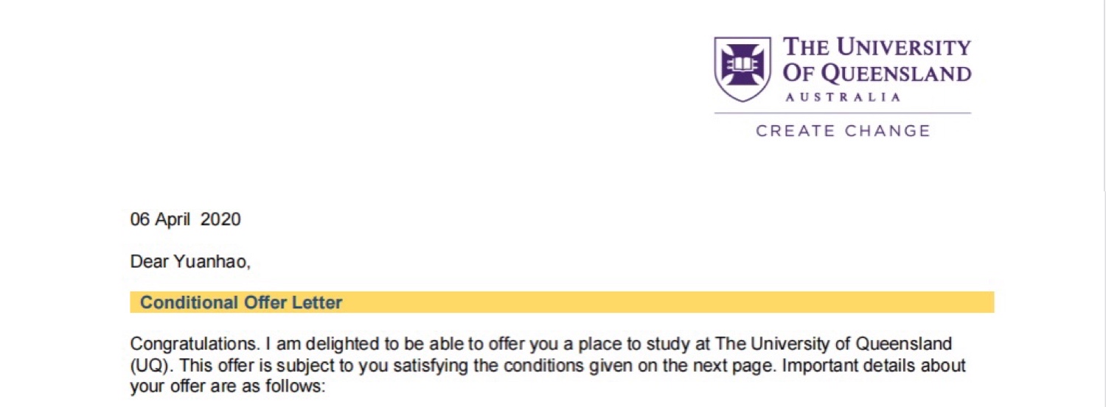Click the "CREATE CHANGE" tagline
The image size is (1106, 407).
tap(843, 131)
